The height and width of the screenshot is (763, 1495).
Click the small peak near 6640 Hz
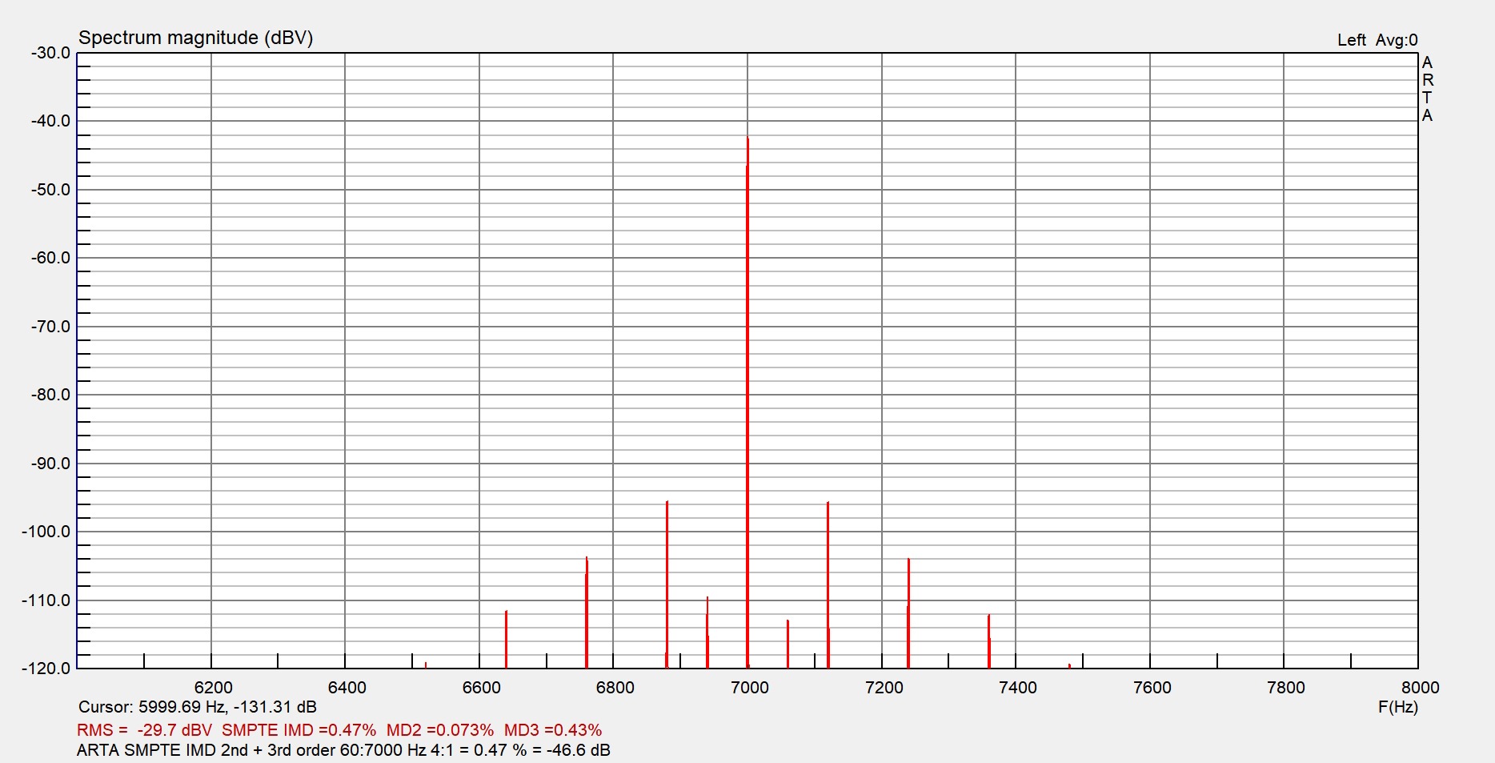coord(506,639)
